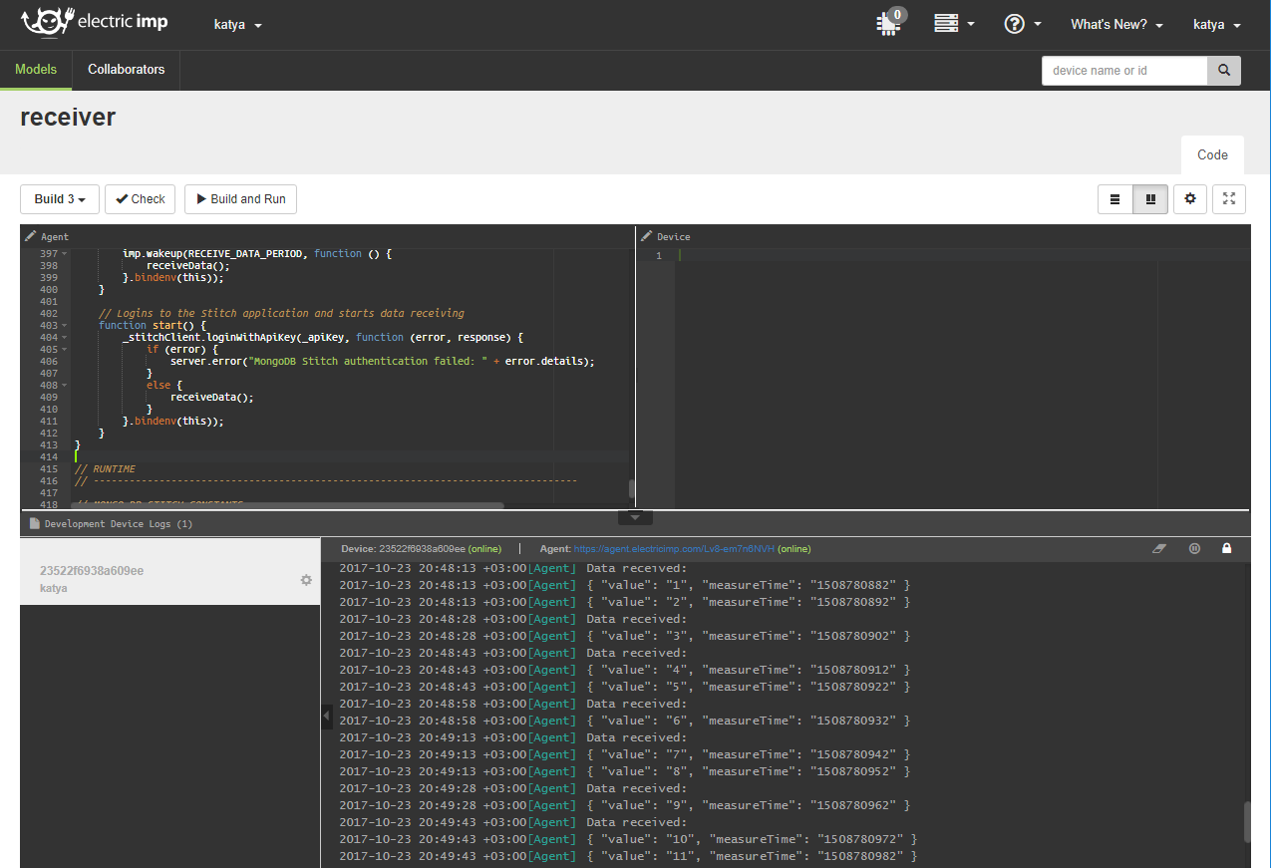Click the function start() line in agent code
1271x868 pixels.
pyautogui.click(x=153, y=326)
